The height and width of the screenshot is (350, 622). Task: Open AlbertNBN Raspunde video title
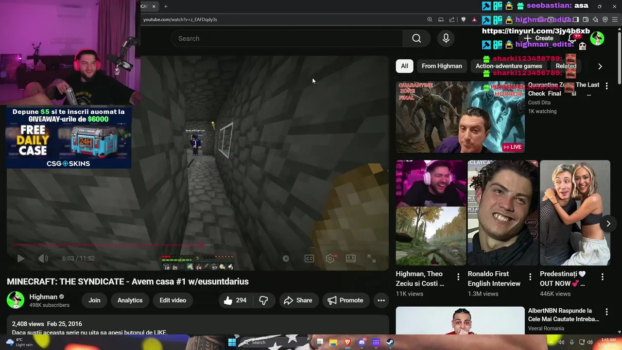564,315
